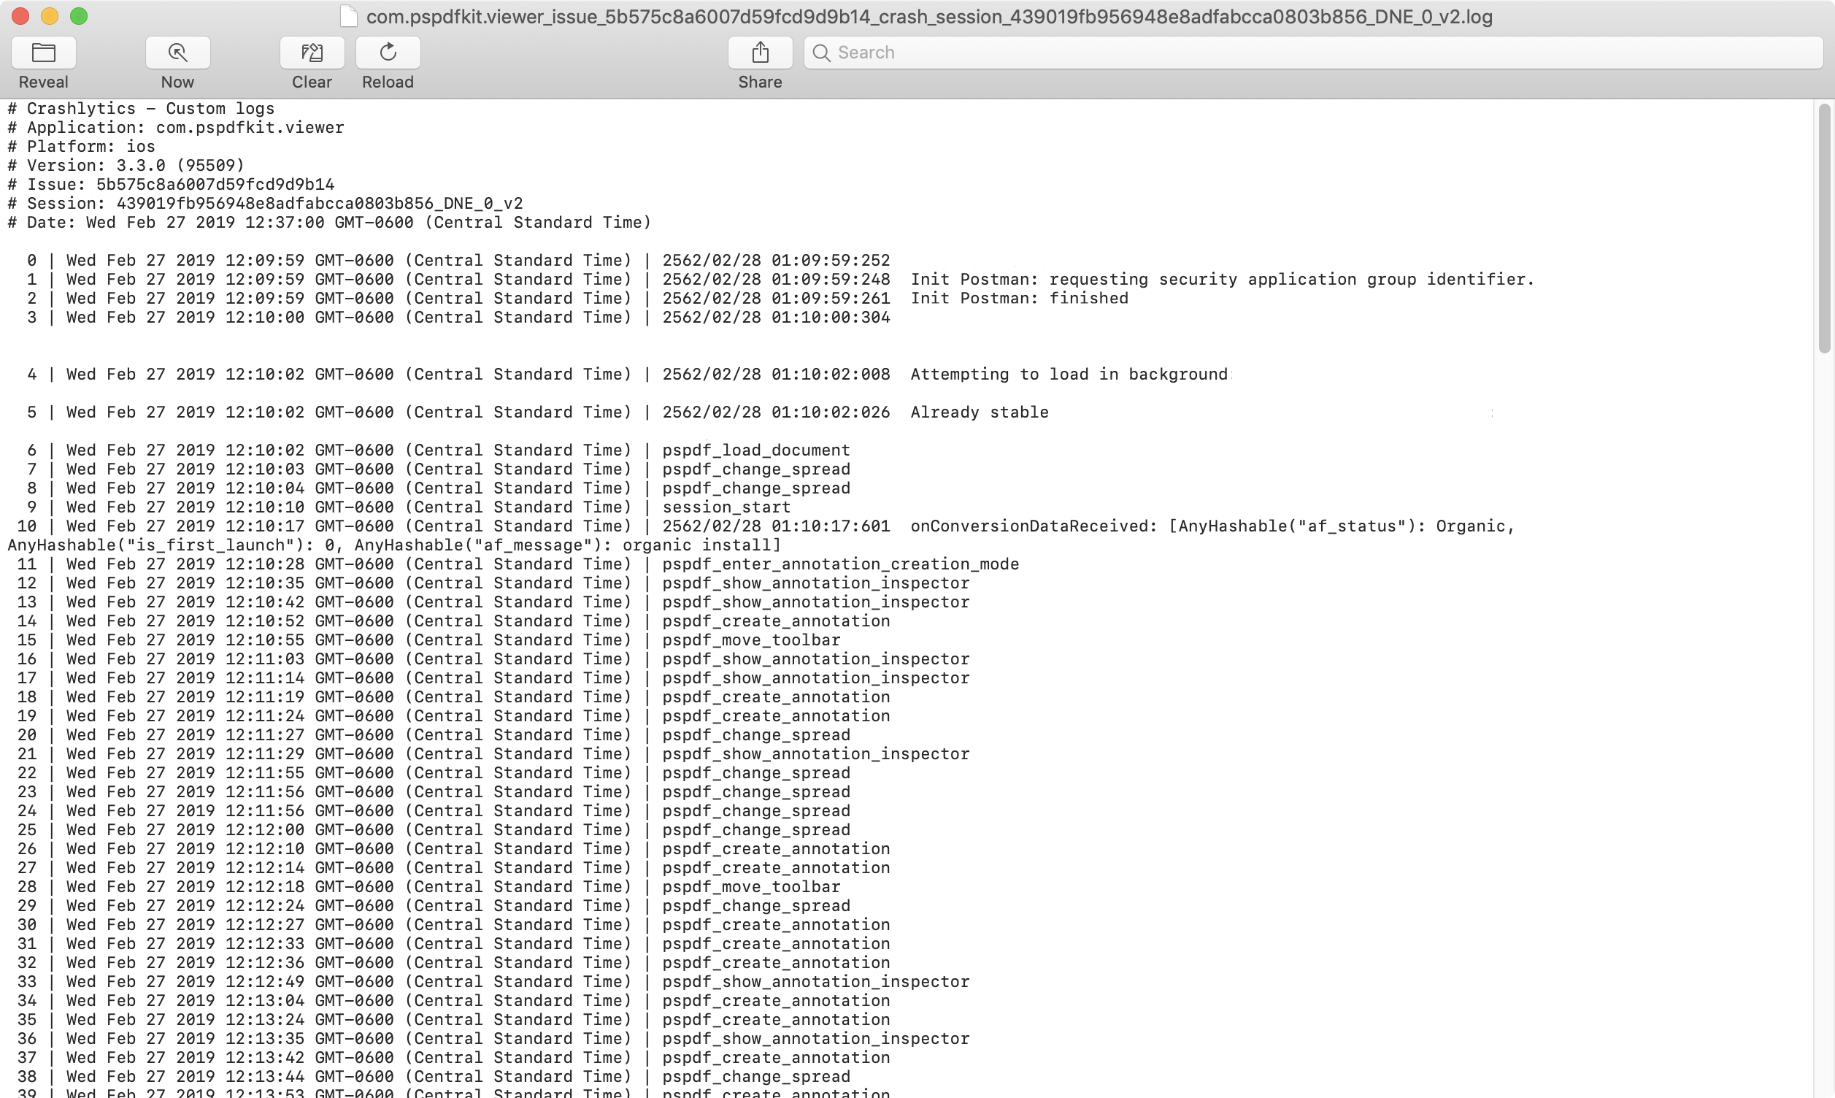Click the Reveal label below the folder icon
Screen dimensions: 1835x1098
(44, 82)
